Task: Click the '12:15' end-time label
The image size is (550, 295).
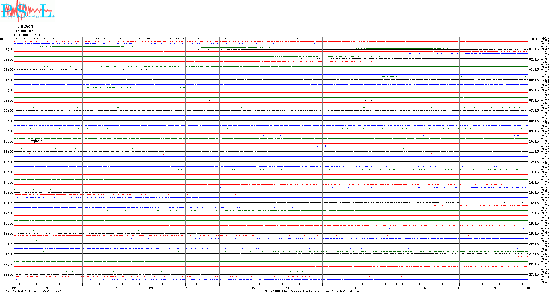Action: 534,162
